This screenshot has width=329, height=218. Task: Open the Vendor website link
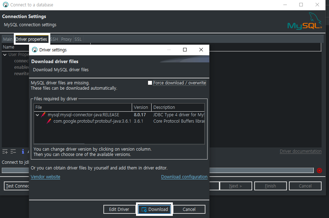click(x=45, y=177)
